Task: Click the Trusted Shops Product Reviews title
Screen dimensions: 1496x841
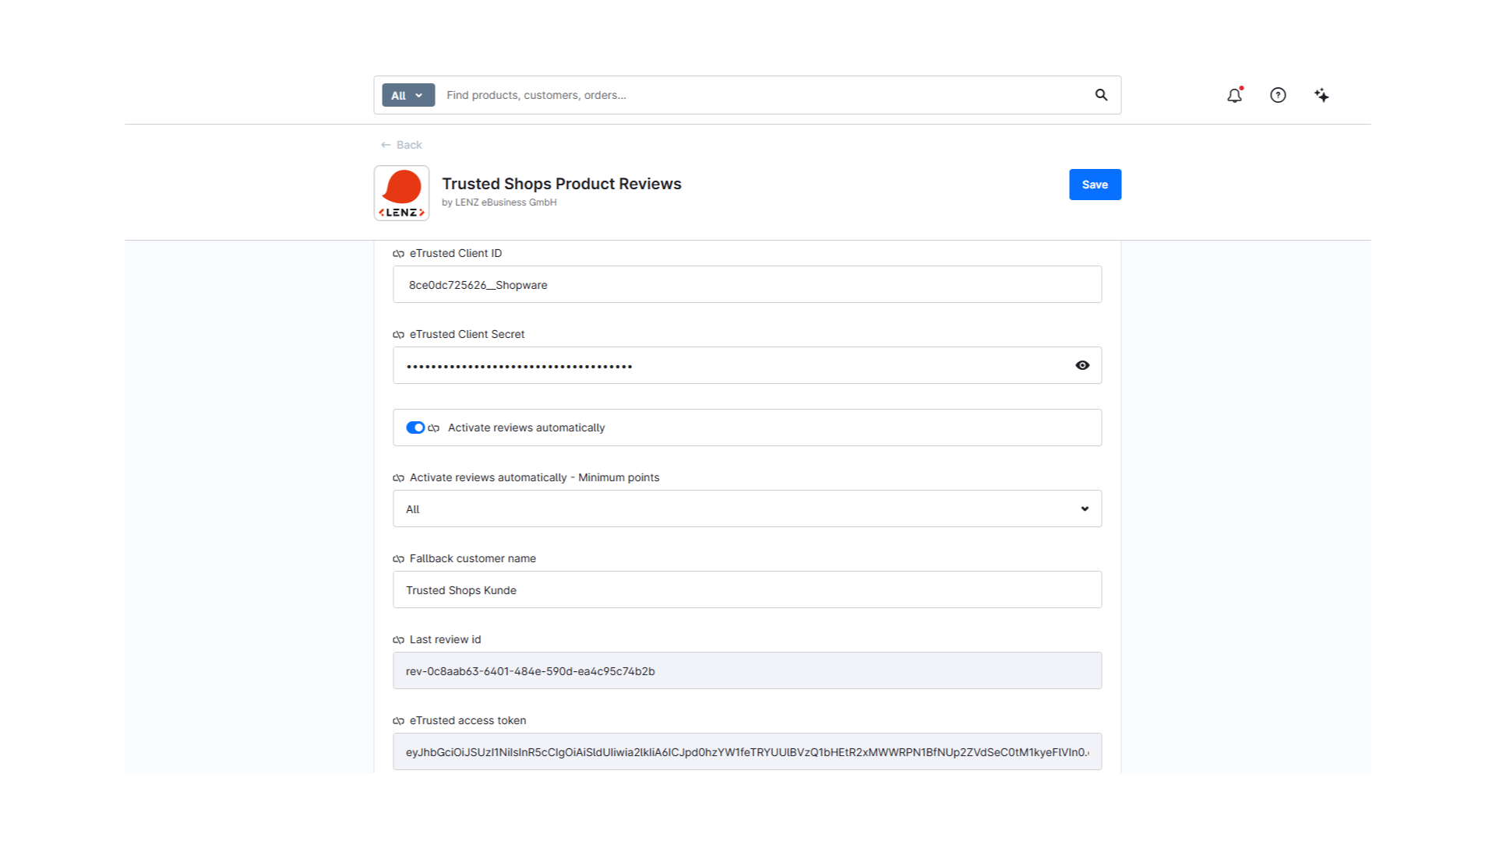Action: click(562, 184)
